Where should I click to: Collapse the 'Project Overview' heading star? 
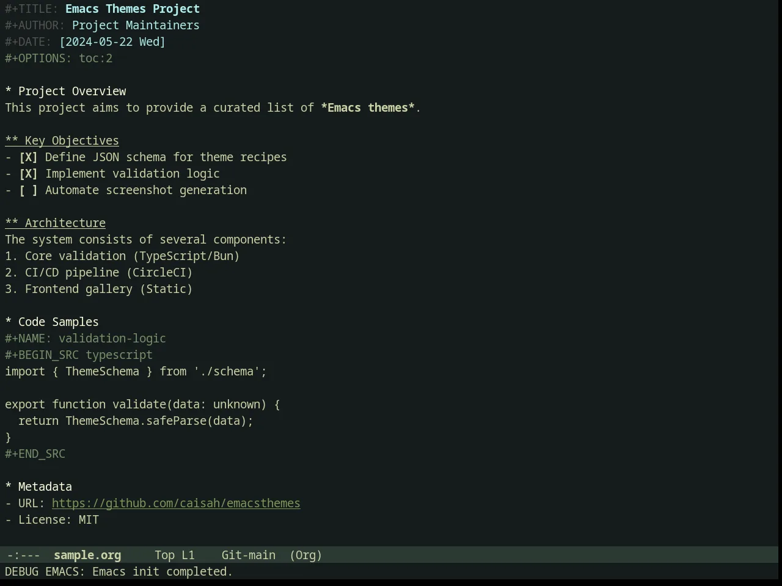coord(9,92)
